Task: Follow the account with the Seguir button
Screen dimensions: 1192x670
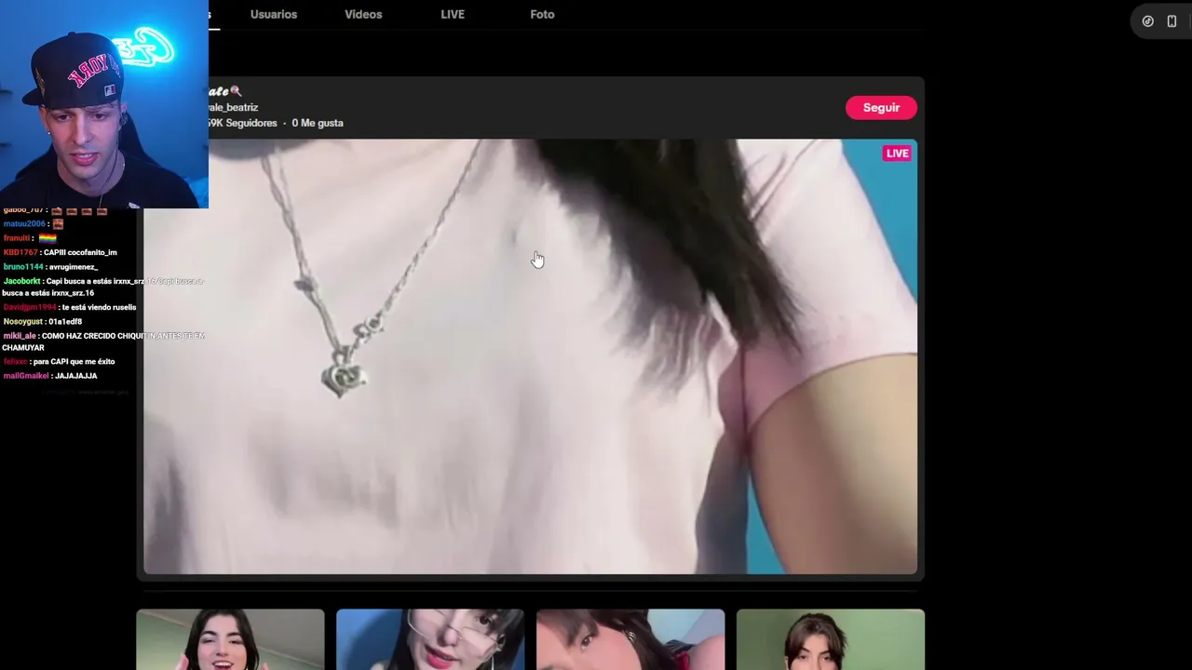Action: point(881,108)
